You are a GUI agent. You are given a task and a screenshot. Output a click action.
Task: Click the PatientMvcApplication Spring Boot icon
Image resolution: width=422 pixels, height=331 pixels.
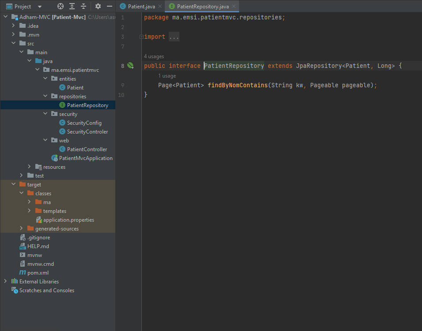[53, 158]
